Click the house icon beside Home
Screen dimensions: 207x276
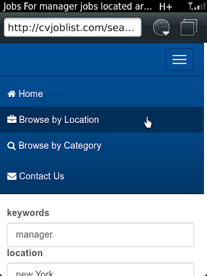(x=11, y=94)
